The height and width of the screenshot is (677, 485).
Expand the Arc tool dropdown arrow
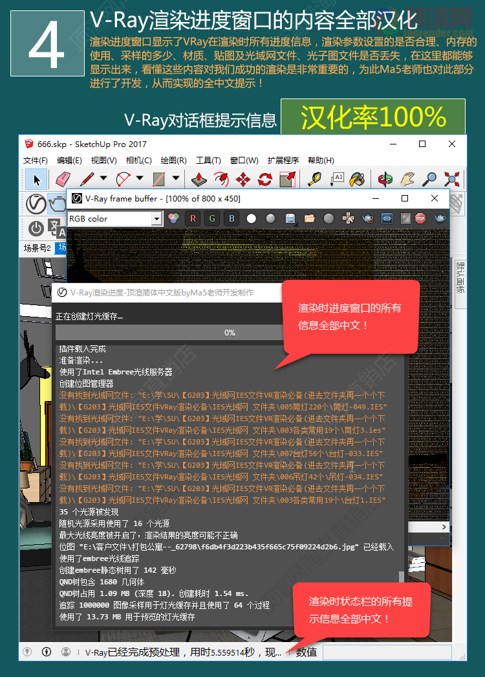click(x=140, y=178)
